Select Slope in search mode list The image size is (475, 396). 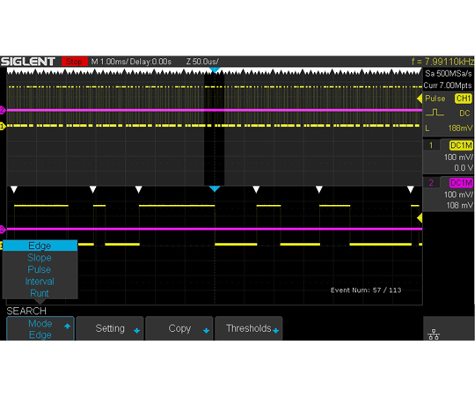point(40,258)
